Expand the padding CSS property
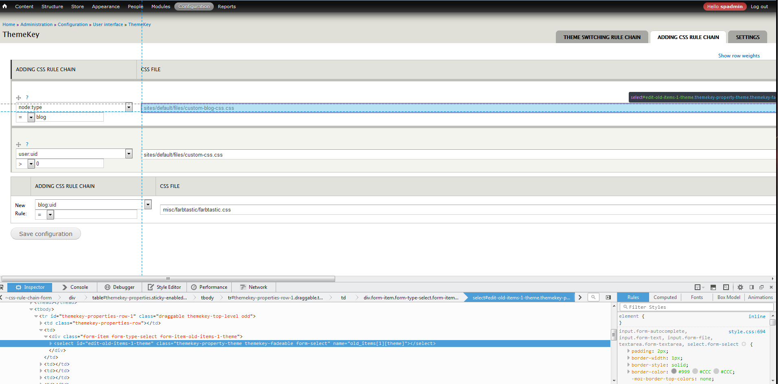 point(628,351)
